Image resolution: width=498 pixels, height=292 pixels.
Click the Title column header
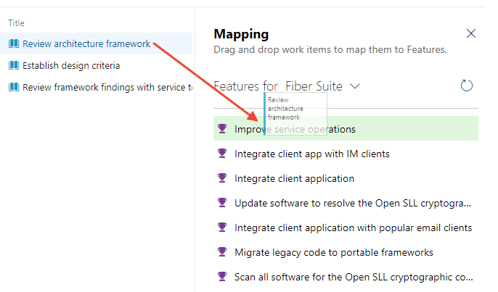tap(16, 23)
